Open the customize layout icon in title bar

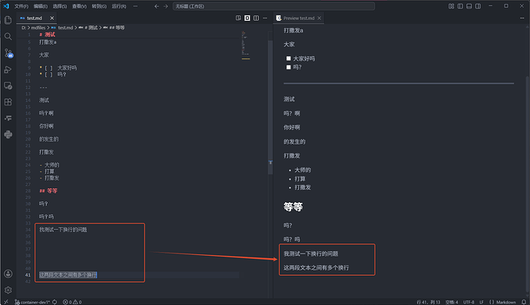click(x=451, y=6)
